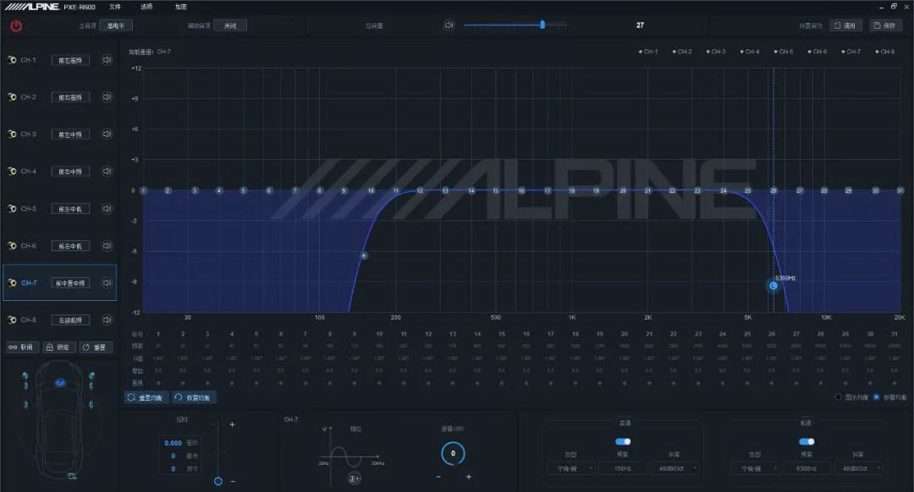Click the link icon beside CH-8
The image size is (914, 492).
point(12,320)
